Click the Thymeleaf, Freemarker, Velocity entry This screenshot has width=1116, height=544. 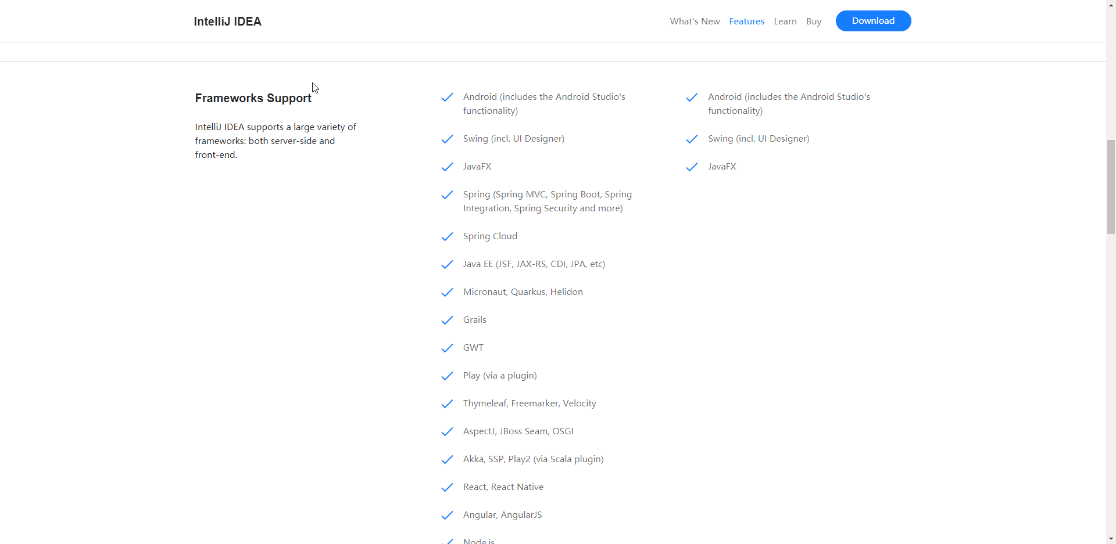click(x=529, y=404)
